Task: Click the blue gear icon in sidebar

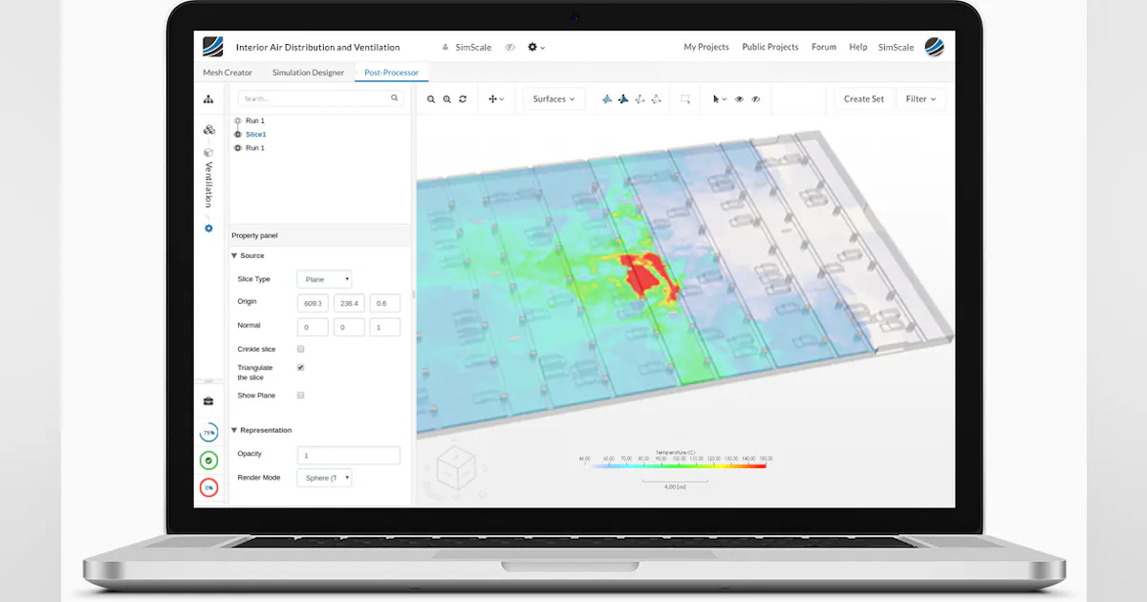Action: pos(208,228)
